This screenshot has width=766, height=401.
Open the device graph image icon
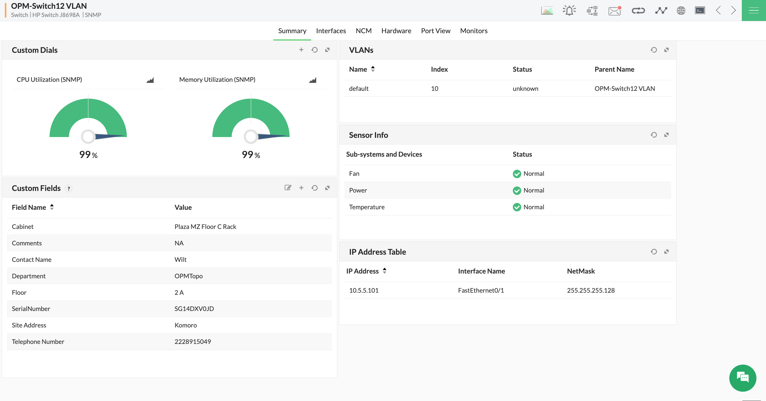coord(547,11)
